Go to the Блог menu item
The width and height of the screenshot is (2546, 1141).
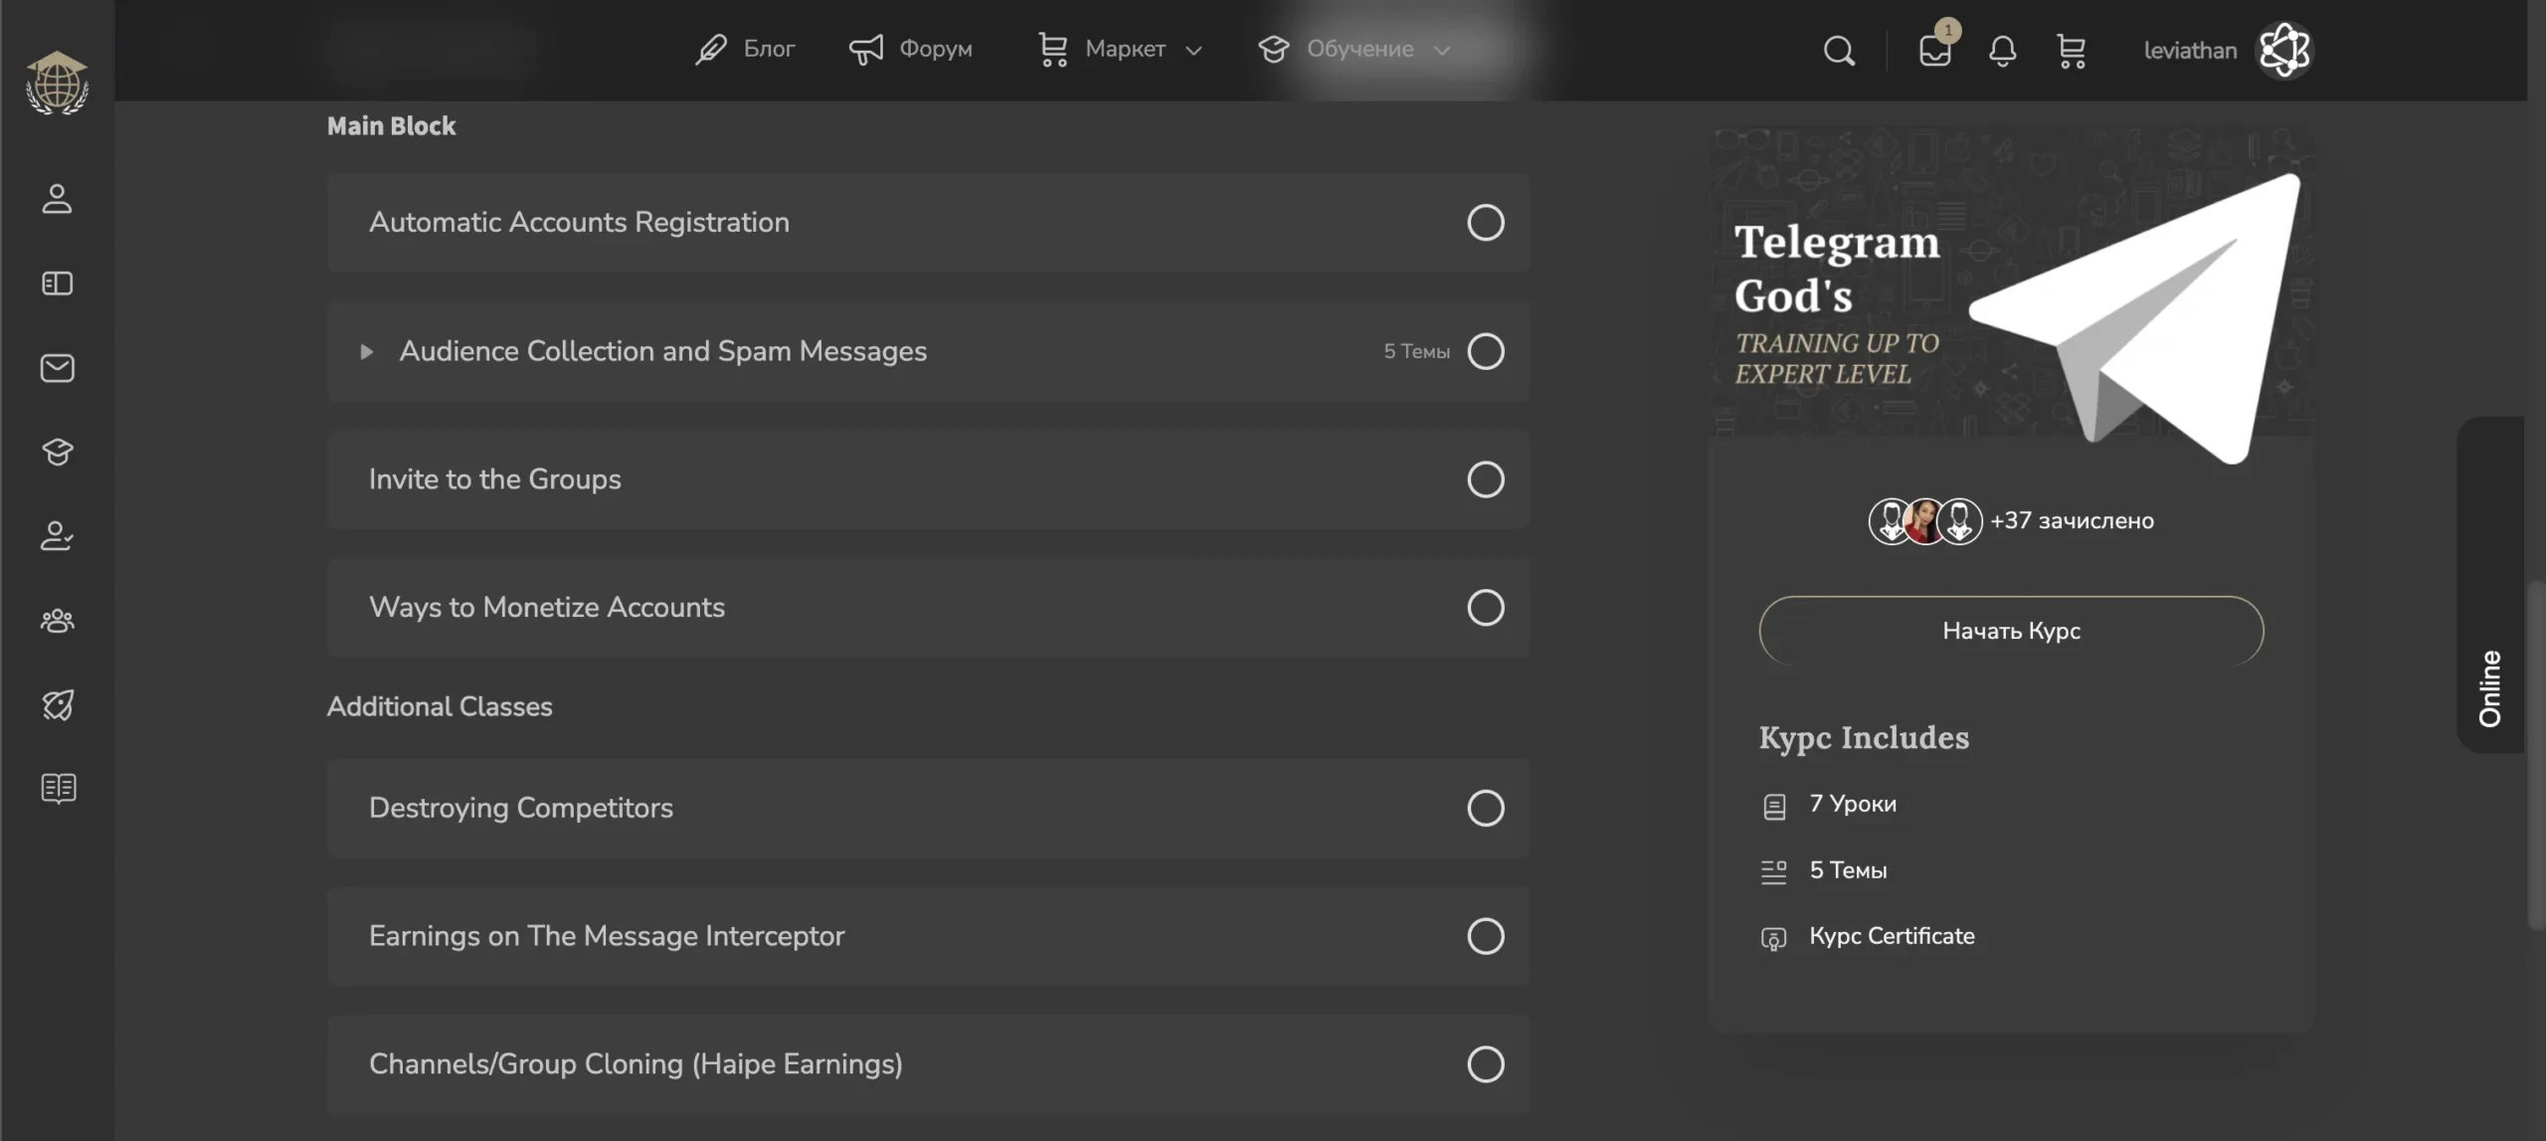[x=768, y=48]
